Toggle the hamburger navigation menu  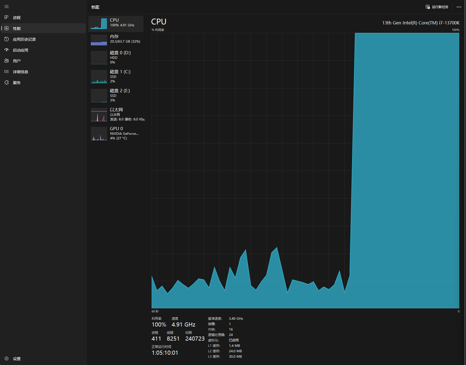click(7, 7)
